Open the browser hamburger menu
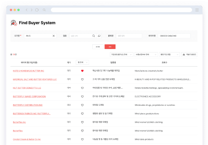Viewport: 208px width, 145px height. [x=197, y=10]
